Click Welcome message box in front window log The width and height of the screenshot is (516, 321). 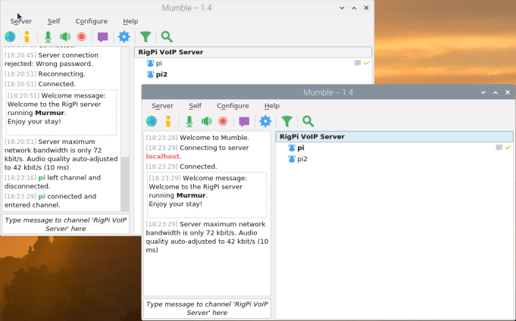click(207, 195)
